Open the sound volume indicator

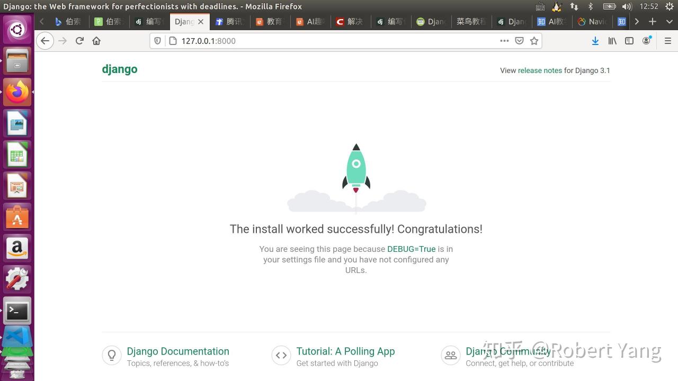pos(627,6)
